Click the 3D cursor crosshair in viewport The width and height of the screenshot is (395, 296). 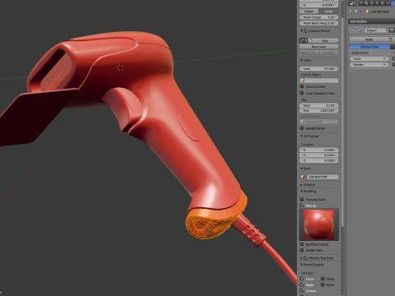pyautogui.click(x=120, y=67)
